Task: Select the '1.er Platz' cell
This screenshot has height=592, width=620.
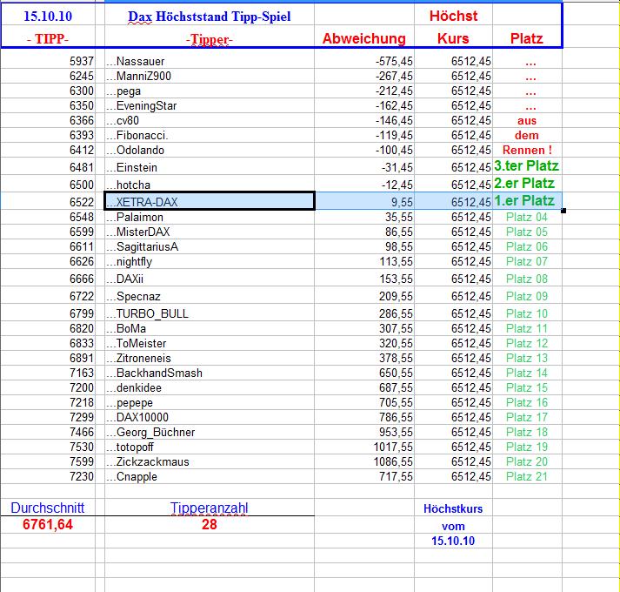Action: (527, 201)
